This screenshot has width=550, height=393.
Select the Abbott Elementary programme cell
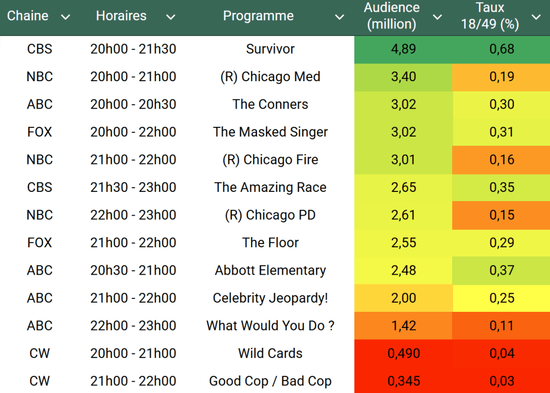[x=270, y=270]
